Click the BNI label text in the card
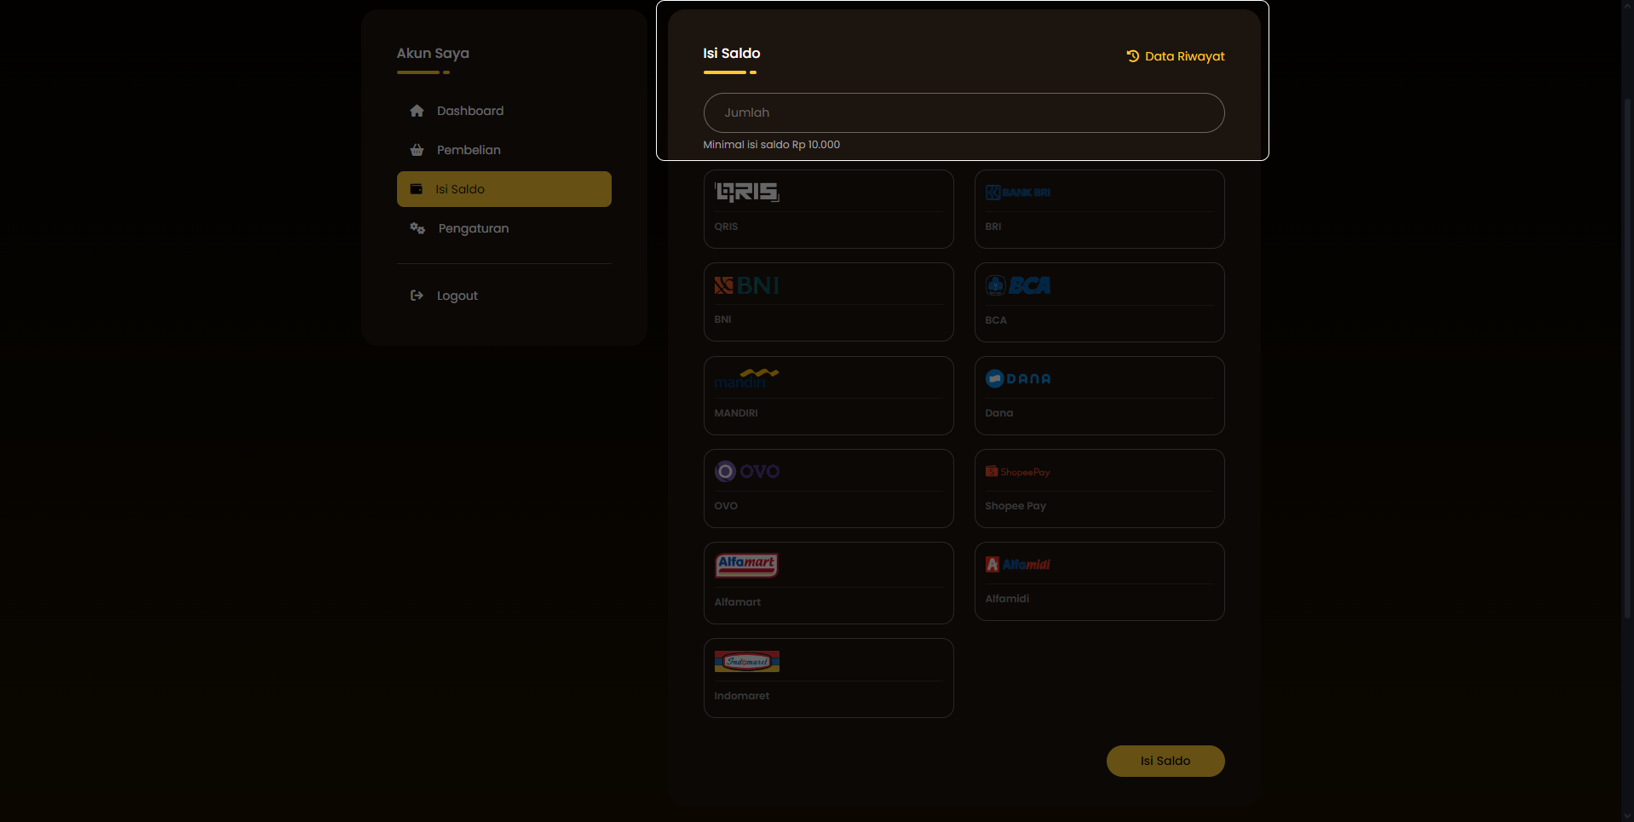This screenshot has width=1634, height=822. [x=722, y=319]
